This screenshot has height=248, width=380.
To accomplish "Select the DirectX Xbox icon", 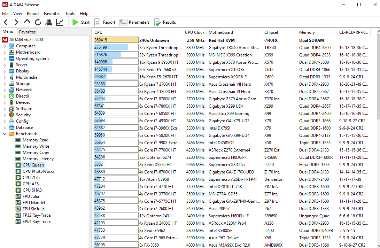I will 11,96.
